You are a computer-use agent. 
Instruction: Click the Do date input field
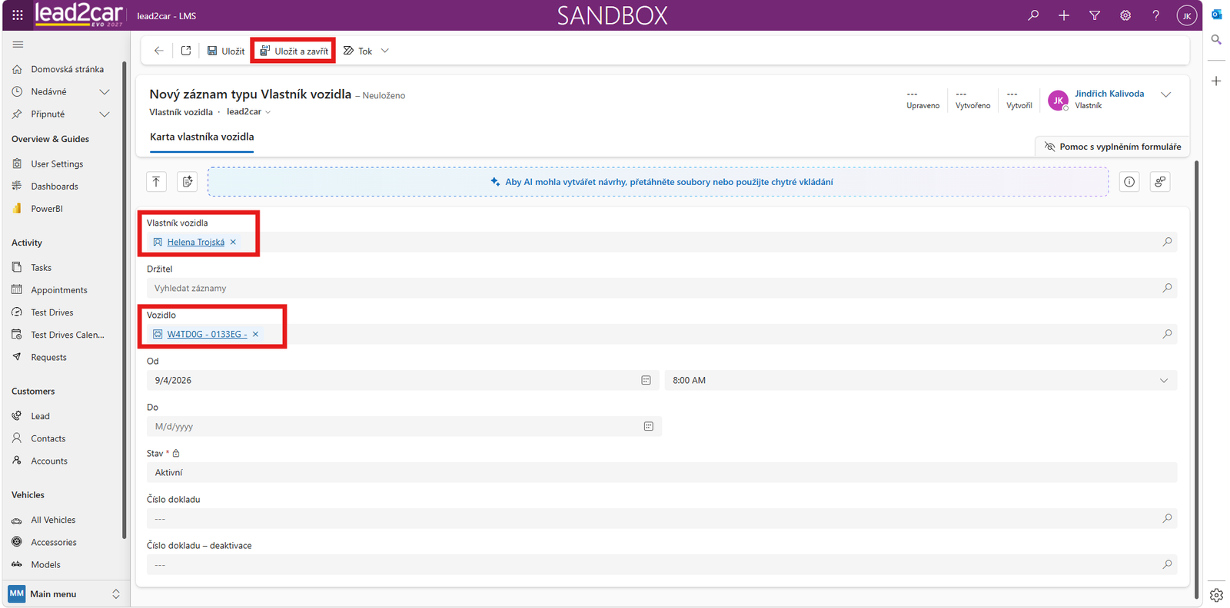pos(404,427)
